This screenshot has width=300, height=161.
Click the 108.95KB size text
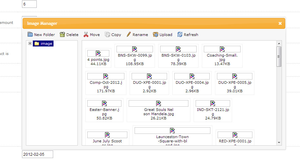coord(135,64)
